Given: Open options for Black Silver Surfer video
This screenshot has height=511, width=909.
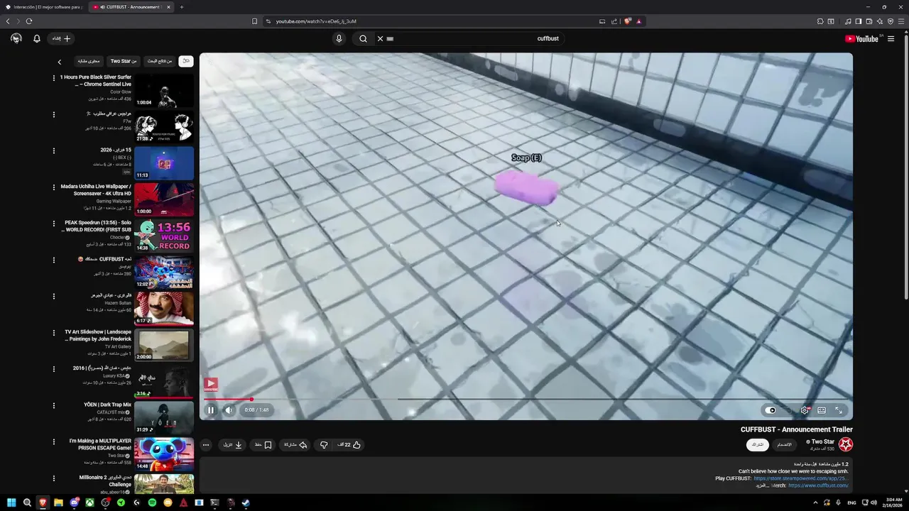Looking at the screenshot, I should 53,78.
